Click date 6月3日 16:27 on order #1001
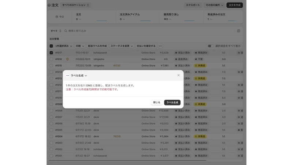 tap(83, 156)
